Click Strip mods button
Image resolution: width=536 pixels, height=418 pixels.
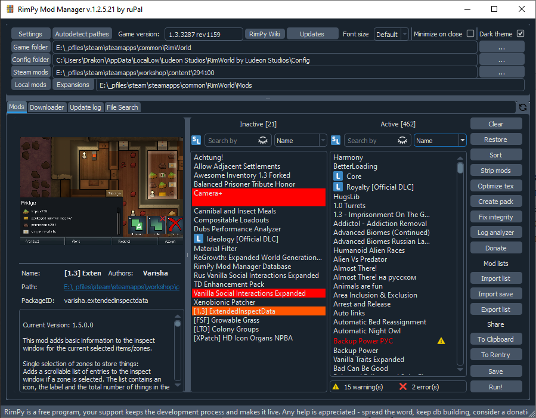pos(495,171)
